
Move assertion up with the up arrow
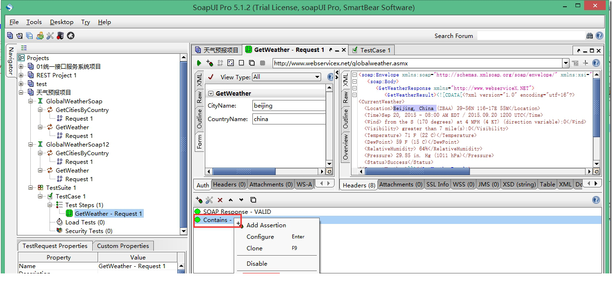coord(231,200)
